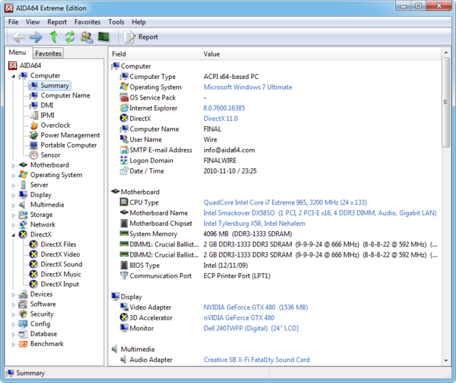Click the Forward navigation arrow icon
The height and width of the screenshot is (383, 456).
(x=36, y=37)
